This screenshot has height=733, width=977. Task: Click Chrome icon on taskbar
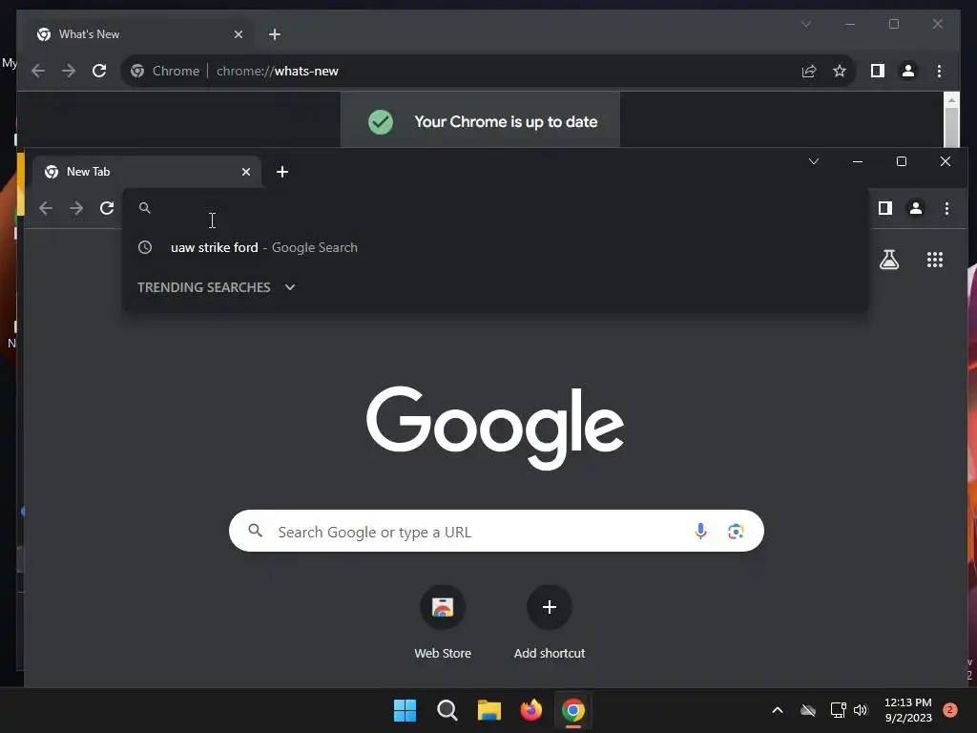[573, 710]
